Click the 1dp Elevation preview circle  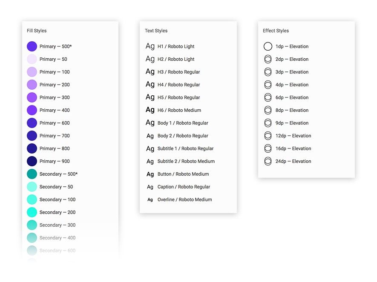coord(268,46)
